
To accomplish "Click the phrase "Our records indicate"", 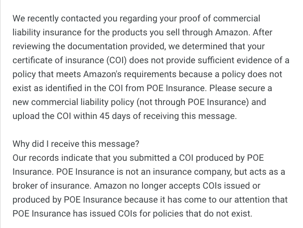I will pos(51,158).
